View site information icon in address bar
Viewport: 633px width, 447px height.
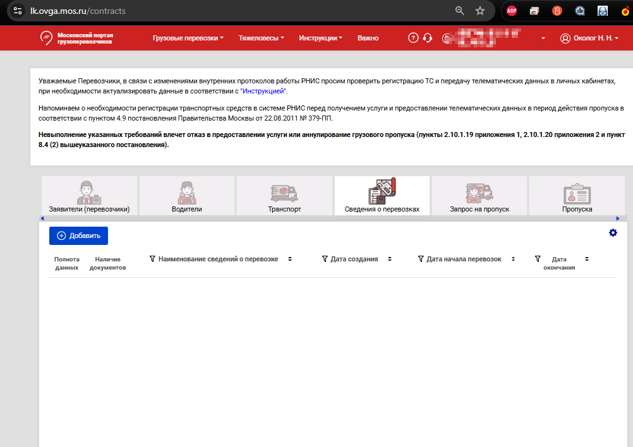(18, 11)
